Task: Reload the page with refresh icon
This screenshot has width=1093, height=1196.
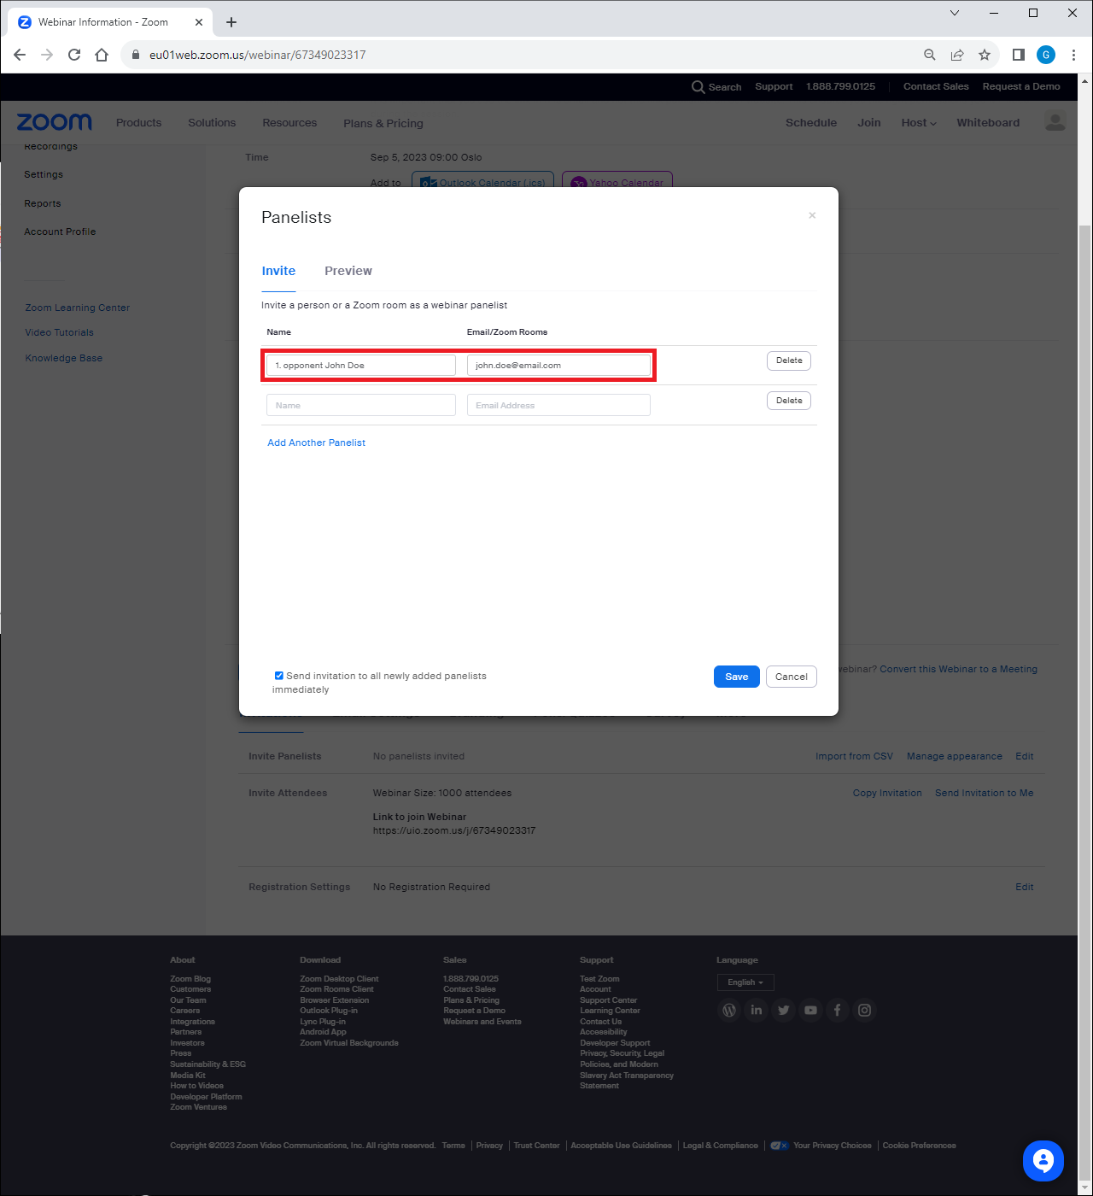Action: pyautogui.click(x=74, y=55)
